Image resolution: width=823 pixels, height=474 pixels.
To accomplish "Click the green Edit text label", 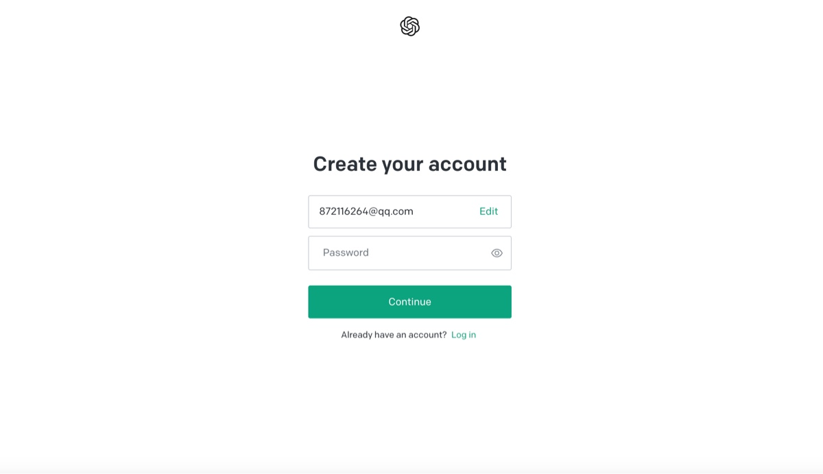I will pos(488,211).
